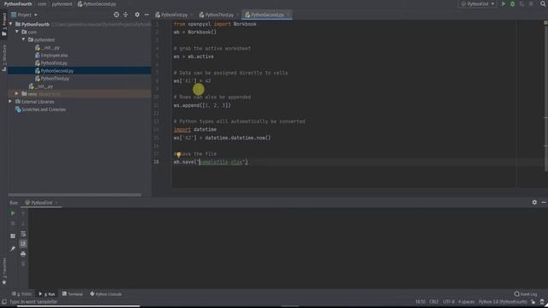Open Favorites star in left sidebar
Viewport: 548px width, 308px height.
(x=3, y=282)
